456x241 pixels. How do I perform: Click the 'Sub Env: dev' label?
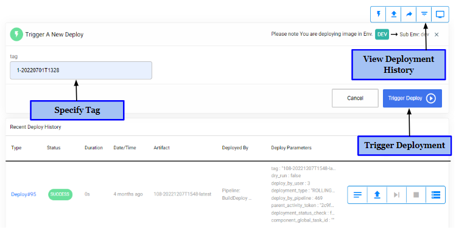(414, 34)
